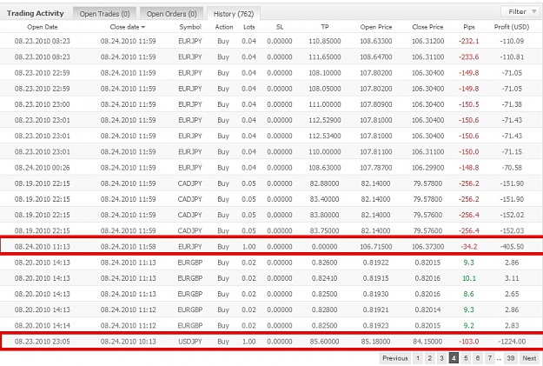This screenshot has width=543, height=366.
Task: Click open price 106.71500
Action: point(375,246)
